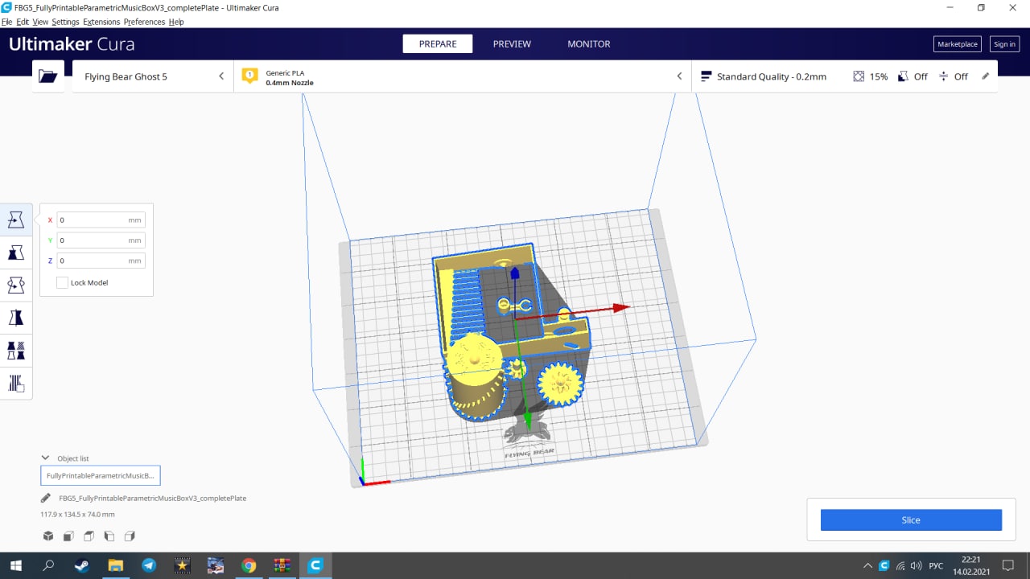Click the Windows Start button

click(15, 565)
